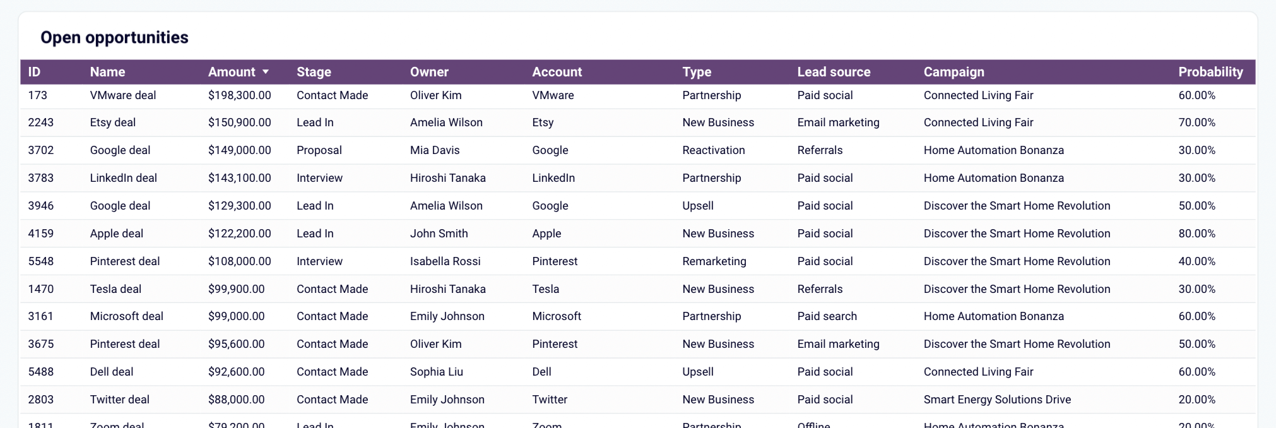Click amount '$150,900.00'
The width and height of the screenshot is (1276, 428).
click(x=240, y=122)
